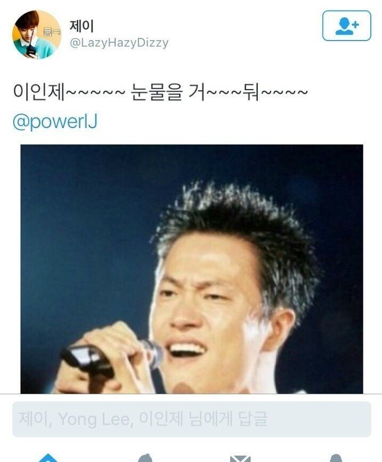Tap the 제이 display name
The height and width of the screenshot is (462, 382).
[x=82, y=26]
